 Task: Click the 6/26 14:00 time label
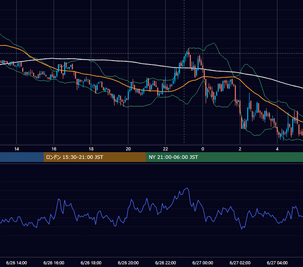point(16,263)
